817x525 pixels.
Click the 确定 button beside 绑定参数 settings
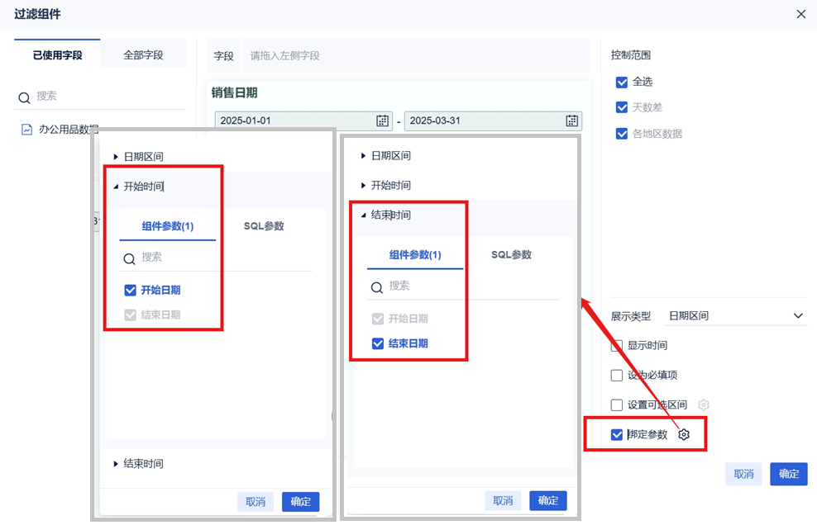point(788,474)
